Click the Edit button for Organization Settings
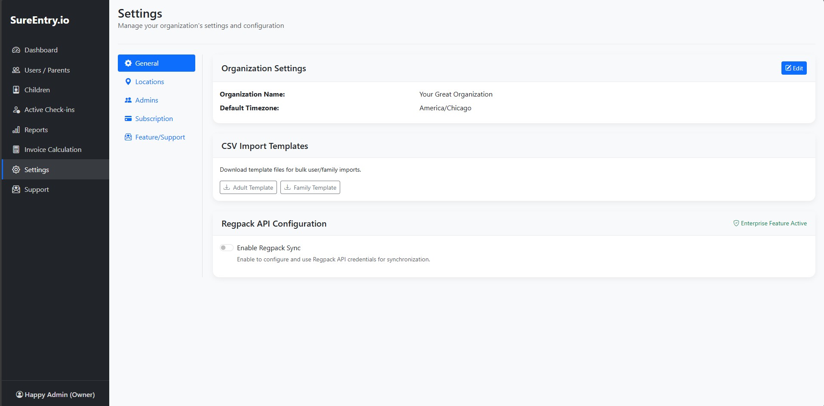Screen dimensions: 824x406 click(x=793, y=68)
